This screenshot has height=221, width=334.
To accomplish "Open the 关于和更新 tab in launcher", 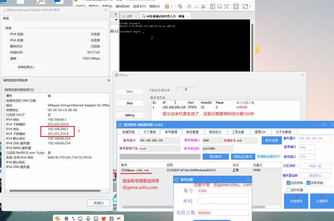I will click(x=283, y=132).
